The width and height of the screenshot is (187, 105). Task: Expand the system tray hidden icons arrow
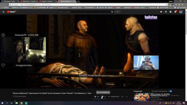point(164,103)
